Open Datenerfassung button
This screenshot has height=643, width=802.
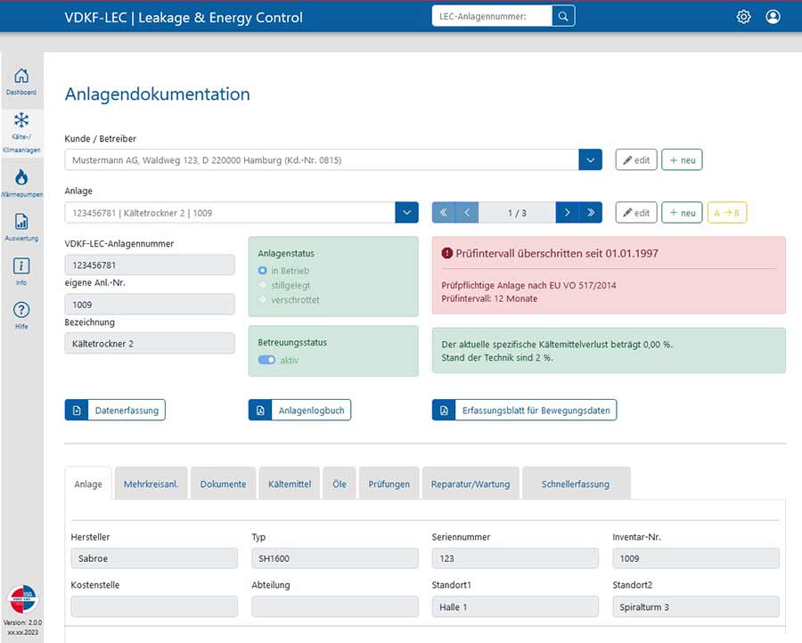(115, 410)
